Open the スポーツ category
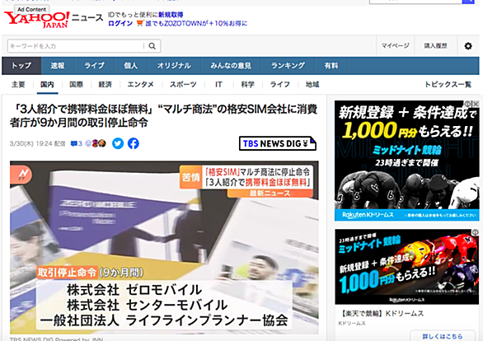 point(183,84)
